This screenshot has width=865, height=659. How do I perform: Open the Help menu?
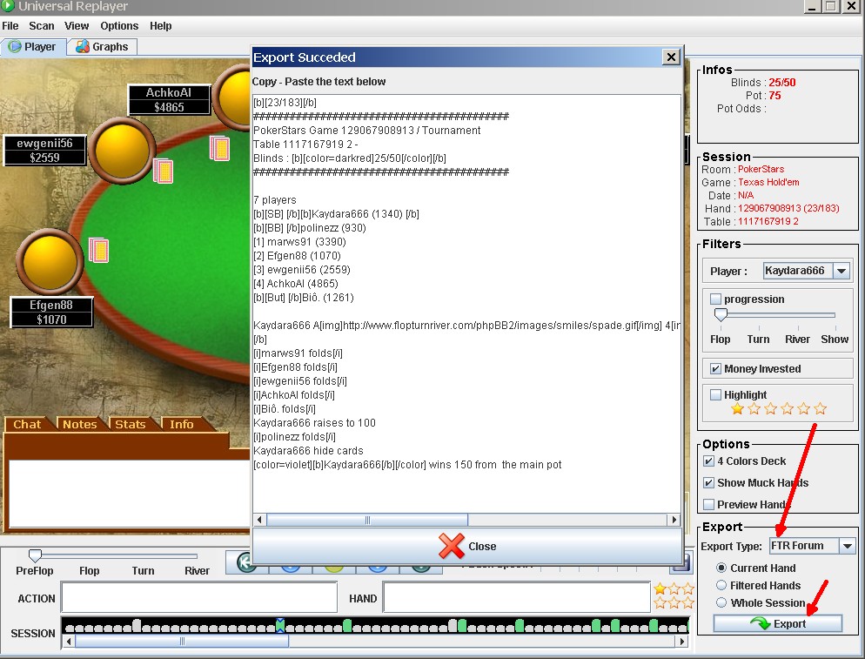[160, 26]
